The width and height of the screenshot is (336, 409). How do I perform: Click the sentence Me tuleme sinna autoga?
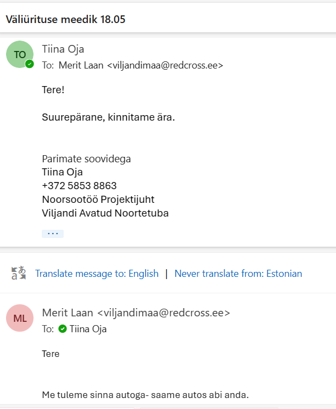145,395
